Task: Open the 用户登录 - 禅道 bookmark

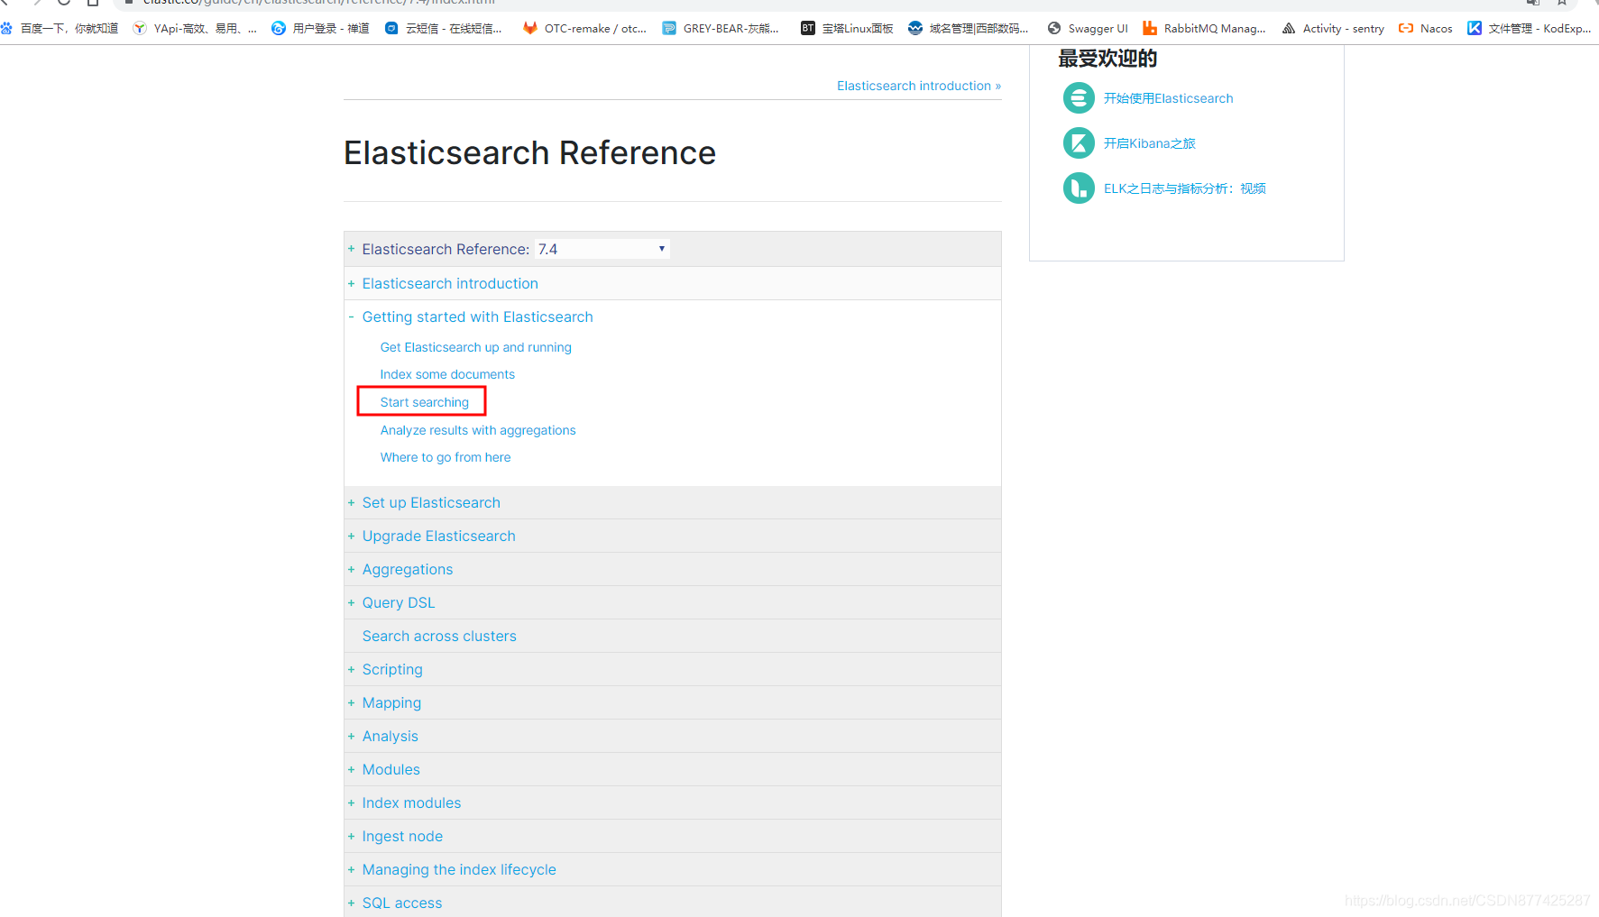Action: [x=320, y=28]
